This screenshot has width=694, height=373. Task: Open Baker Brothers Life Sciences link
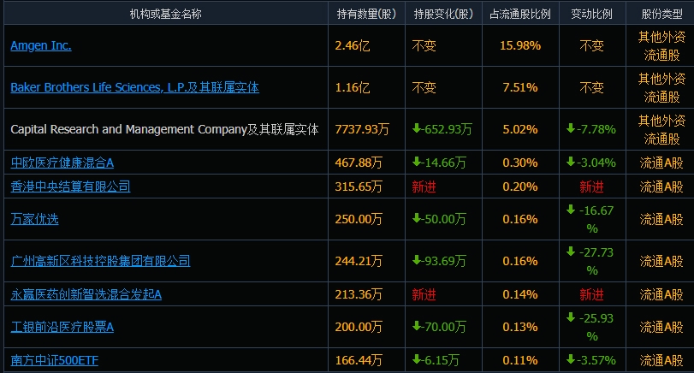tap(134, 87)
